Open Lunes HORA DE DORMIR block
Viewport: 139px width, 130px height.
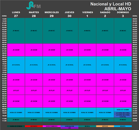(16, 113)
